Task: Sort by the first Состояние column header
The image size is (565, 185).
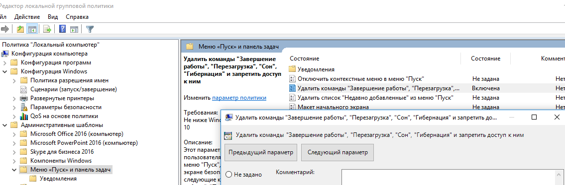Action: click(x=305, y=59)
